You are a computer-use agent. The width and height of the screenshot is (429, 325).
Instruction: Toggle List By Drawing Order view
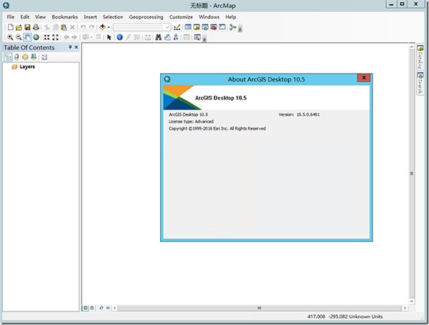coord(8,57)
